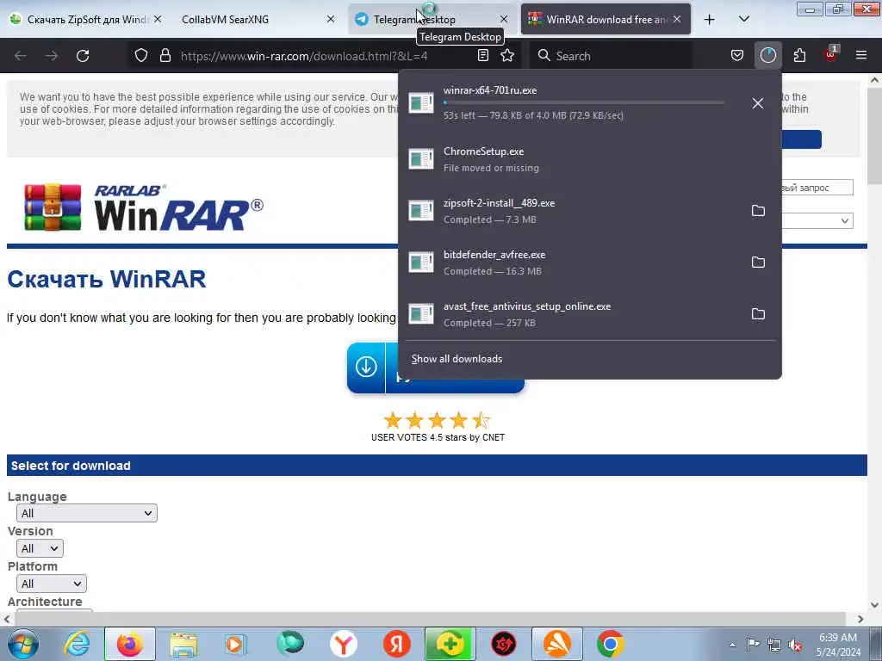Go back to previous page
Screen dimensions: 882x661
tap(21, 56)
